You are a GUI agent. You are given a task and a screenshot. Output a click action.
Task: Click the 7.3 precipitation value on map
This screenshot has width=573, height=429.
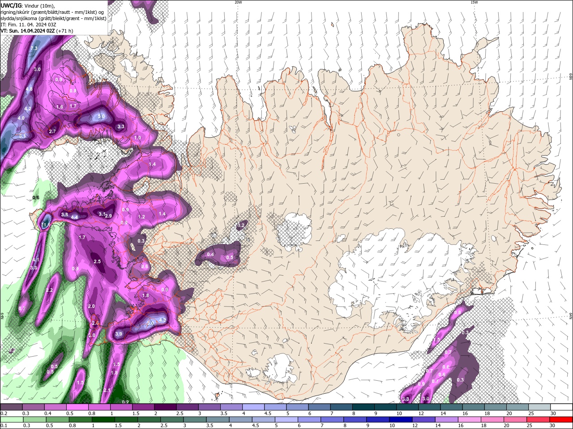tap(34, 48)
